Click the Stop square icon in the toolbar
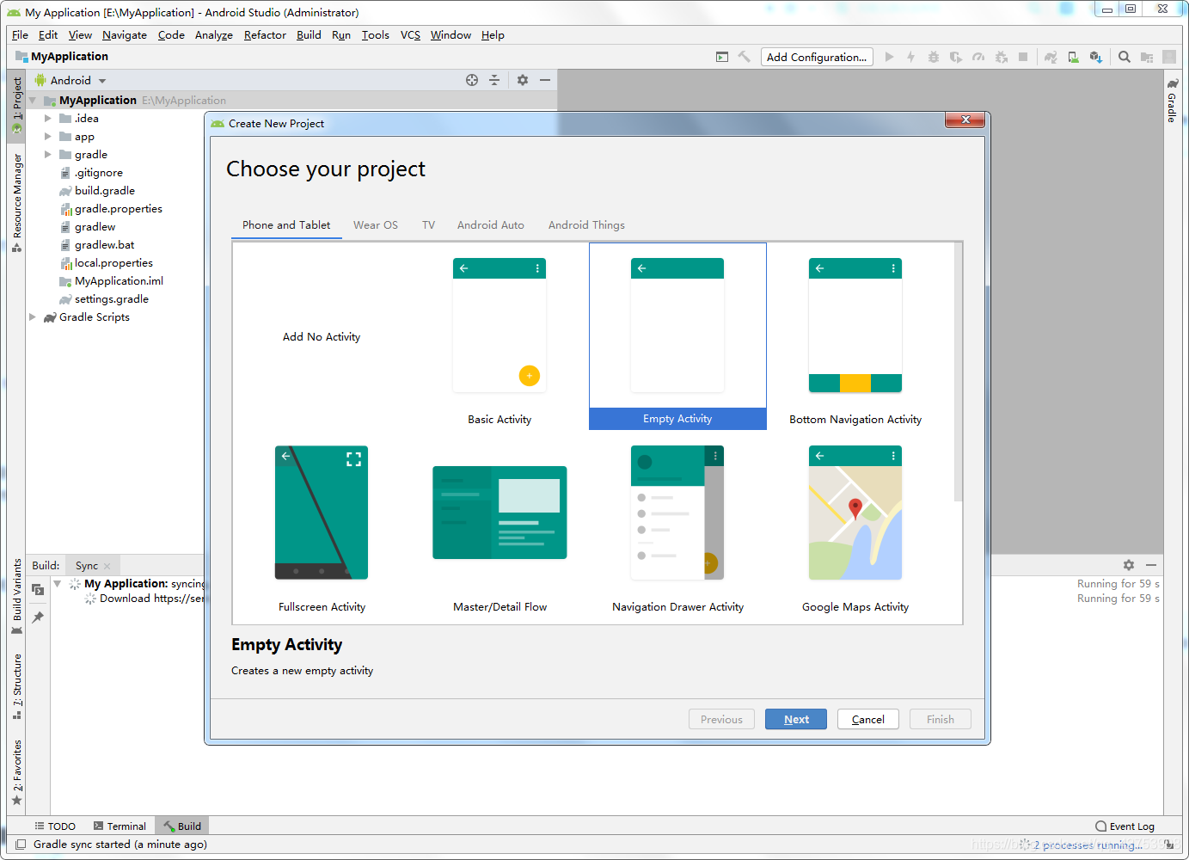Viewport: 1189px width, 860px height. (1023, 57)
